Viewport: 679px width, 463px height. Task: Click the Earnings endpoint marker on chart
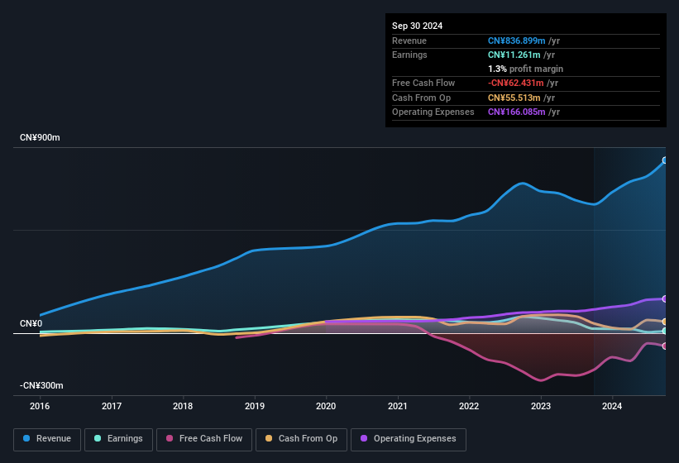pos(665,331)
